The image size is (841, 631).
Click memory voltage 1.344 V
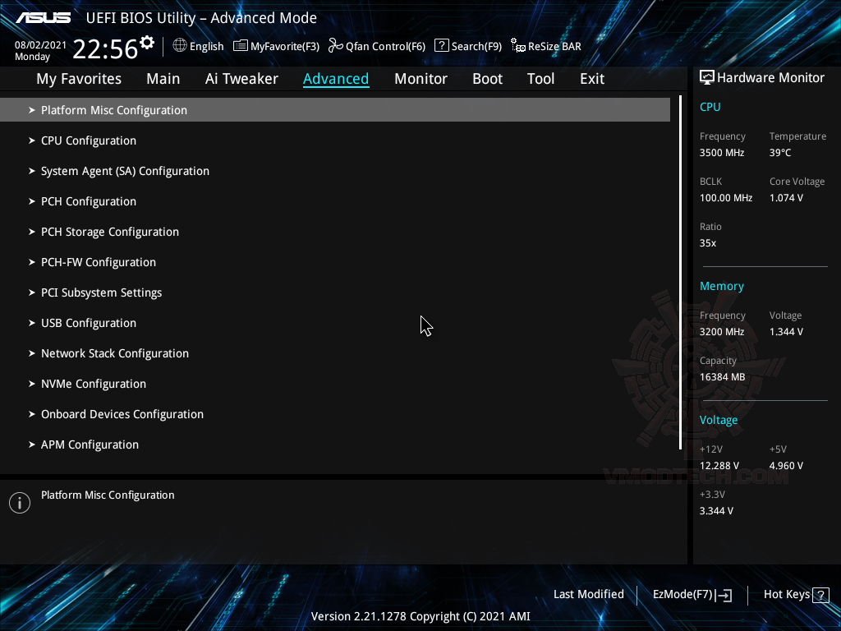(x=786, y=332)
